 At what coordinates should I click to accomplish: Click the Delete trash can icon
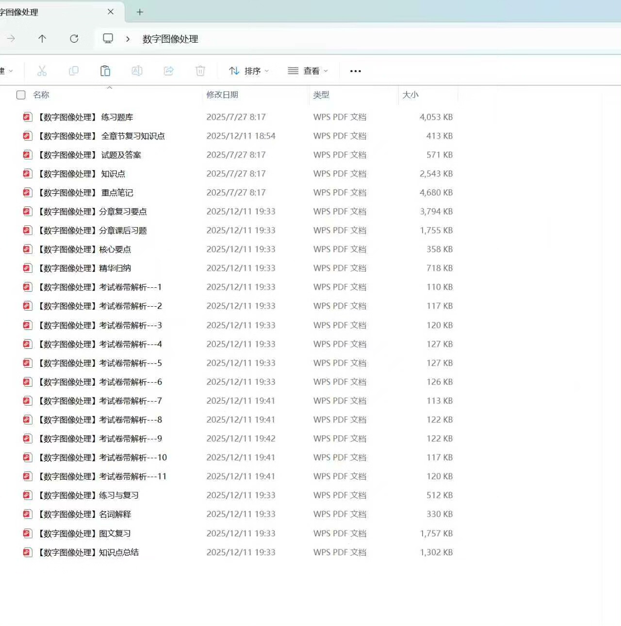point(200,71)
